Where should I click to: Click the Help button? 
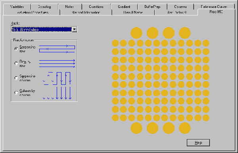pyautogui.click(x=198, y=143)
